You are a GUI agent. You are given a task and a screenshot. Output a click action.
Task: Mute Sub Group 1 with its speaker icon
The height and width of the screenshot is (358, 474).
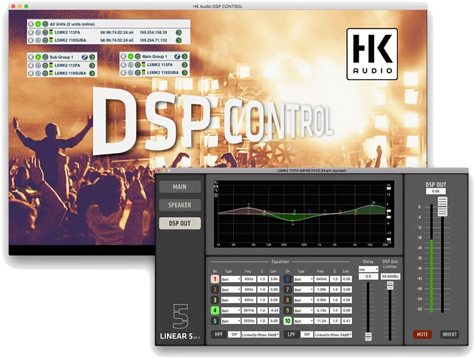click(x=30, y=57)
